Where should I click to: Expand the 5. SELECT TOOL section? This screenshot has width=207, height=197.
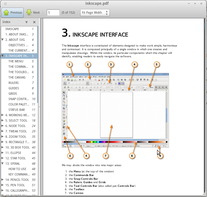click(3, 120)
